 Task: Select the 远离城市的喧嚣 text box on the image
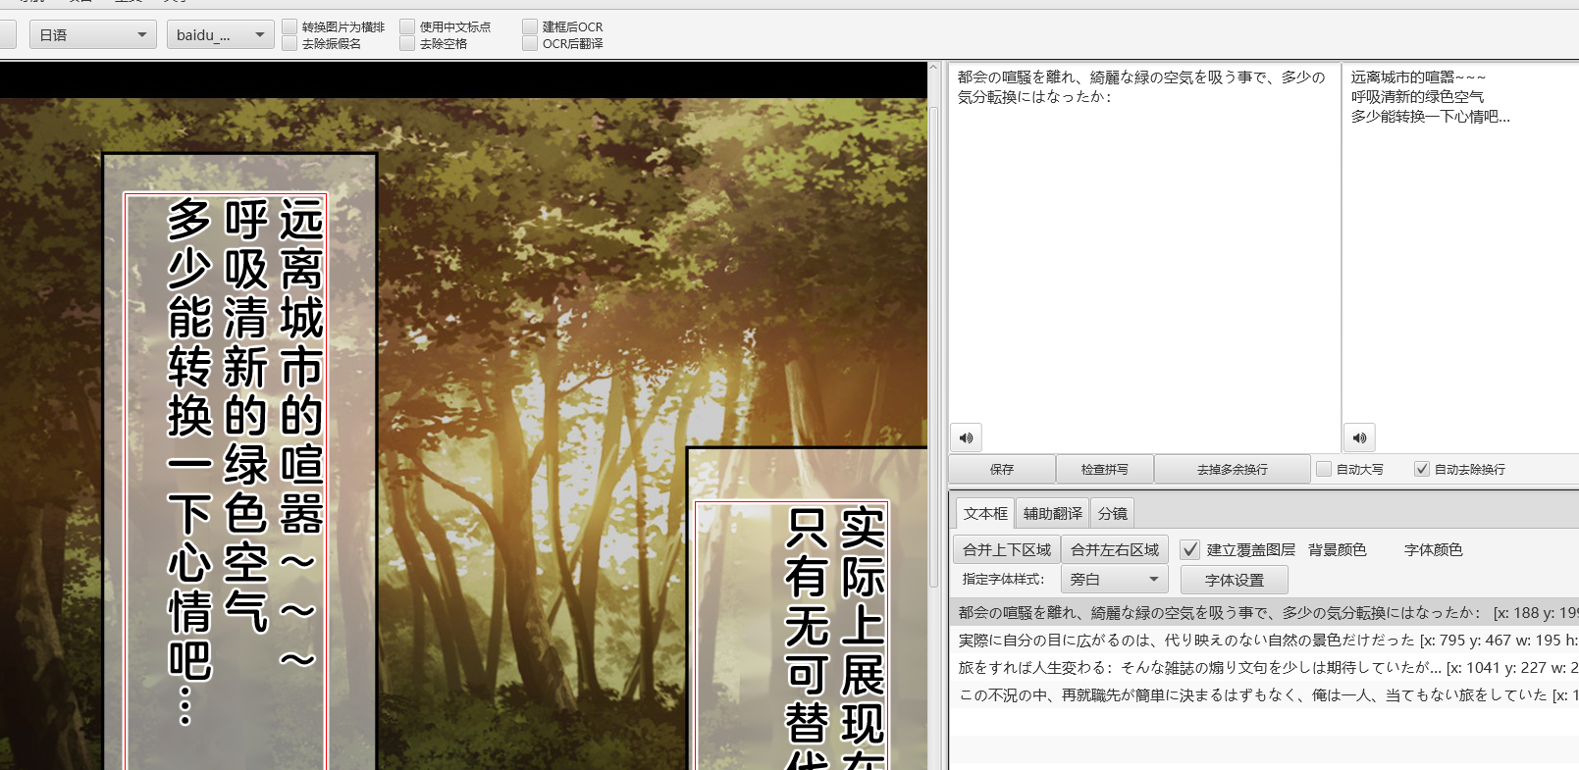point(226,481)
